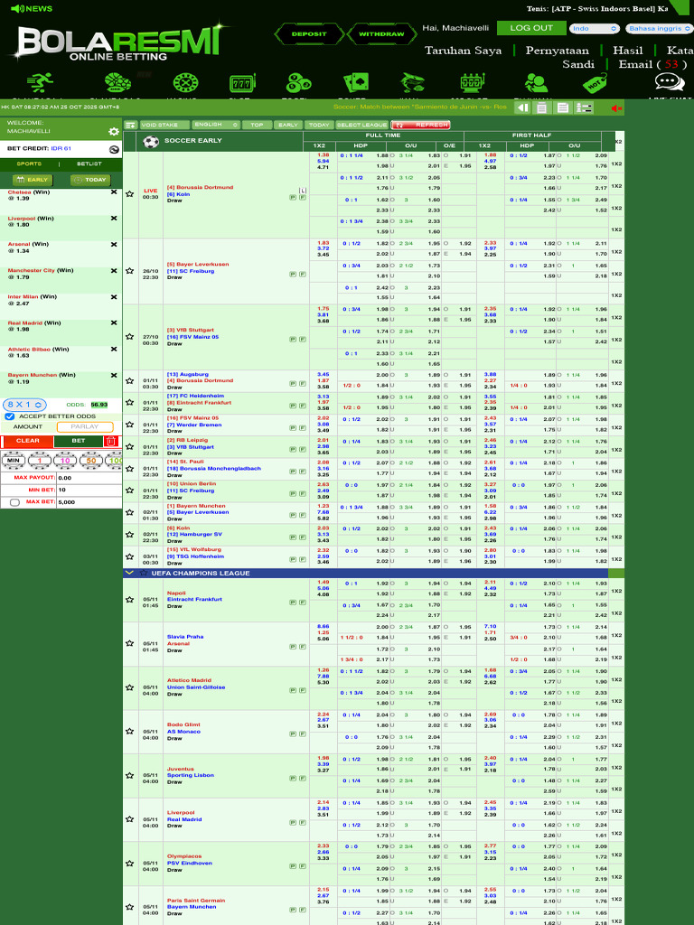This screenshot has width=694, height=925.
Task: Uncheck Accept Better Odds checkbox
Action: tap(9, 416)
